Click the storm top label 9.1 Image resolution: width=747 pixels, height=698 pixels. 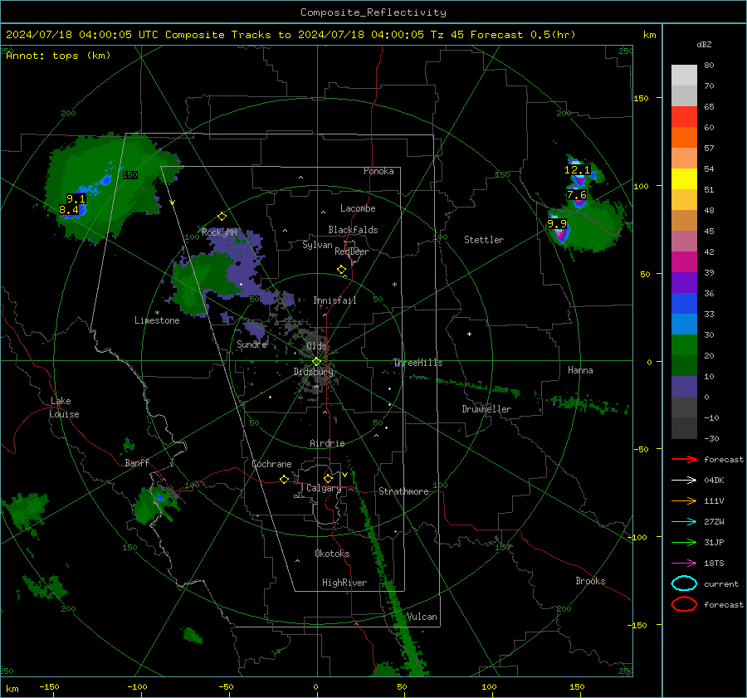coord(76,198)
